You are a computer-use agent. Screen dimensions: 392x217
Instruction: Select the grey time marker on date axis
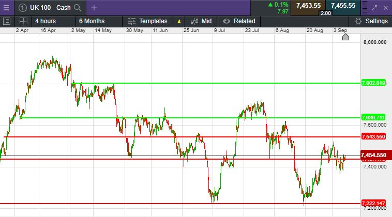tap(345, 37)
